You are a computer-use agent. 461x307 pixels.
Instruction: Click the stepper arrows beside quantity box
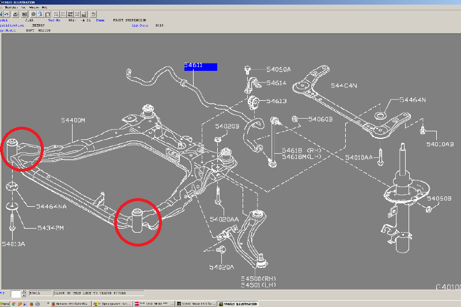pos(24,294)
